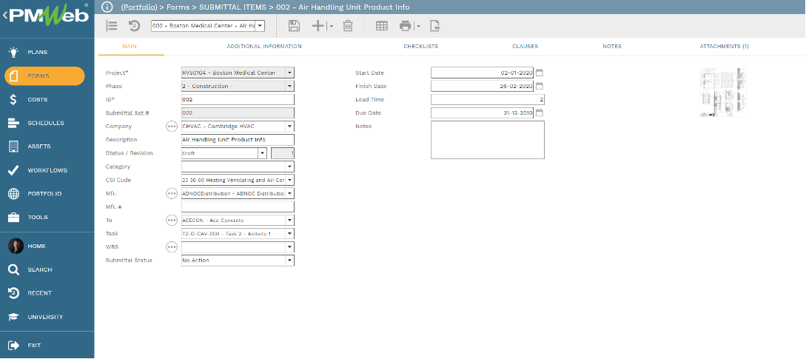Click the Revision number field
Viewport: 806px width, 359px height.
(283, 152)
